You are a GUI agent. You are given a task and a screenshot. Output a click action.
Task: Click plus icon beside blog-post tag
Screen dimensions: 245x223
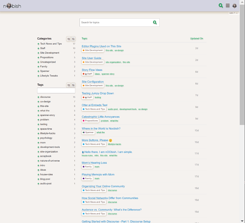click(x=38, y=179)
